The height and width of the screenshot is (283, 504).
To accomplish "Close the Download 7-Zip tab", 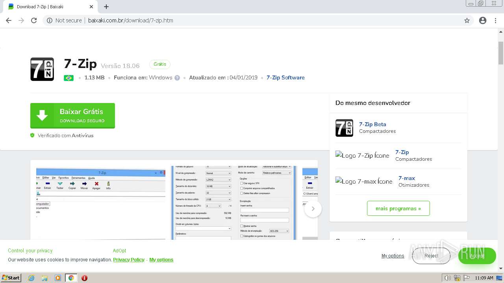I will 91,7.
